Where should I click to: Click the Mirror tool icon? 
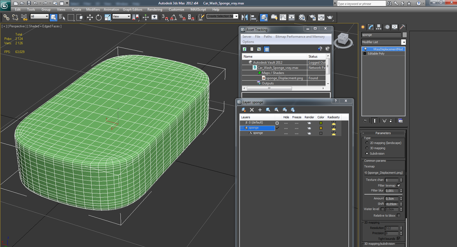pyautogui.click(x=245, y=17)
